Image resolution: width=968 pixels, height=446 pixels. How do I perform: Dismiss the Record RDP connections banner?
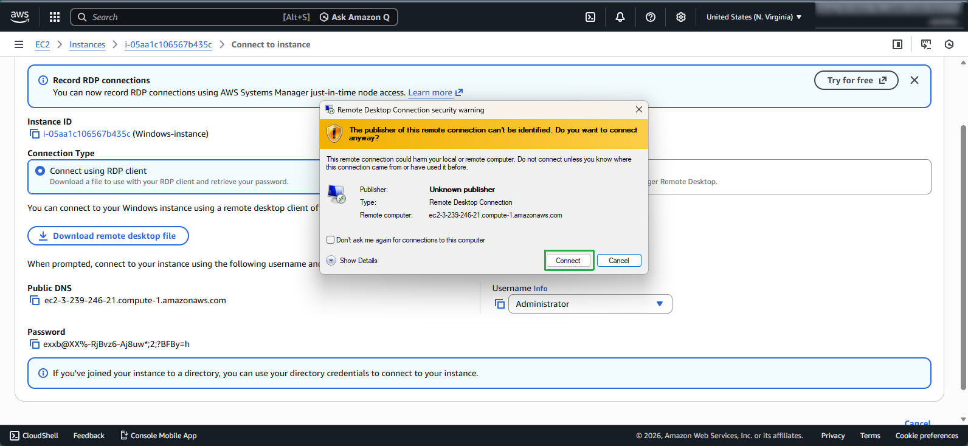pos(914,80)
